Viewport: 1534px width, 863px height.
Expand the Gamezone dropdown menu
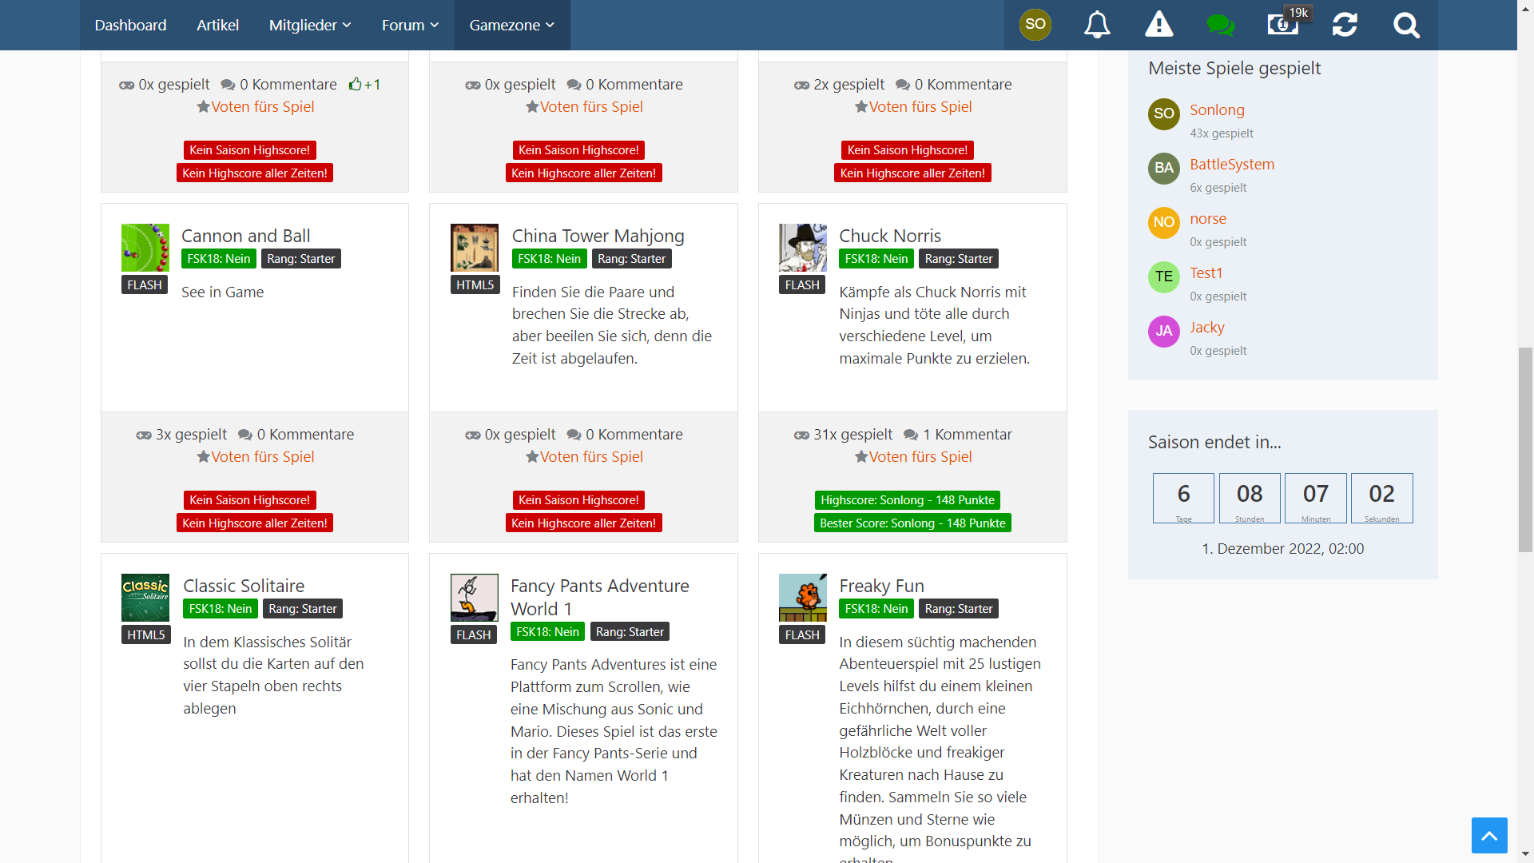tap(511, 25)
